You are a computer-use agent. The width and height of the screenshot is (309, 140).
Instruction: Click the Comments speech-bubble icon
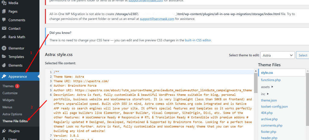(x=4, y=20)
